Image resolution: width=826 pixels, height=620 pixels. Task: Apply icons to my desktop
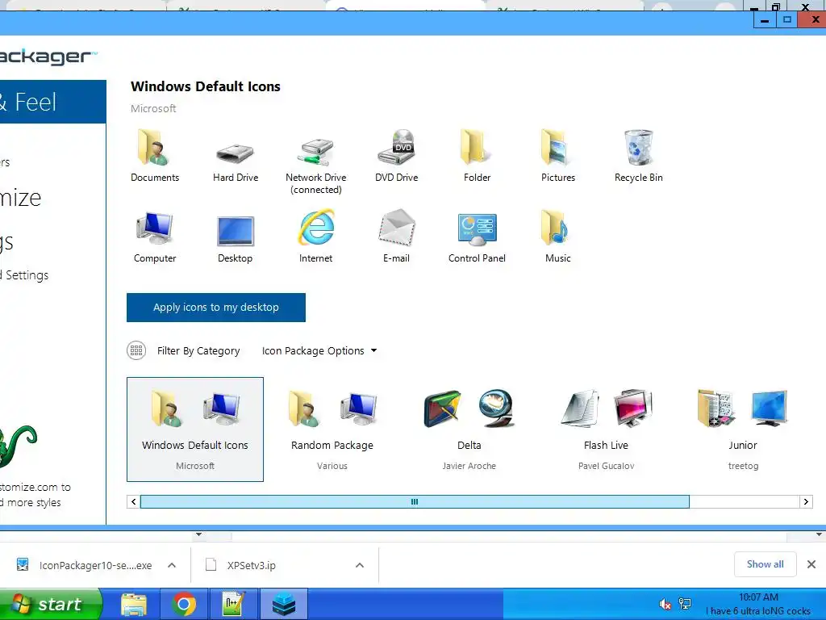(x=216, y=308)
